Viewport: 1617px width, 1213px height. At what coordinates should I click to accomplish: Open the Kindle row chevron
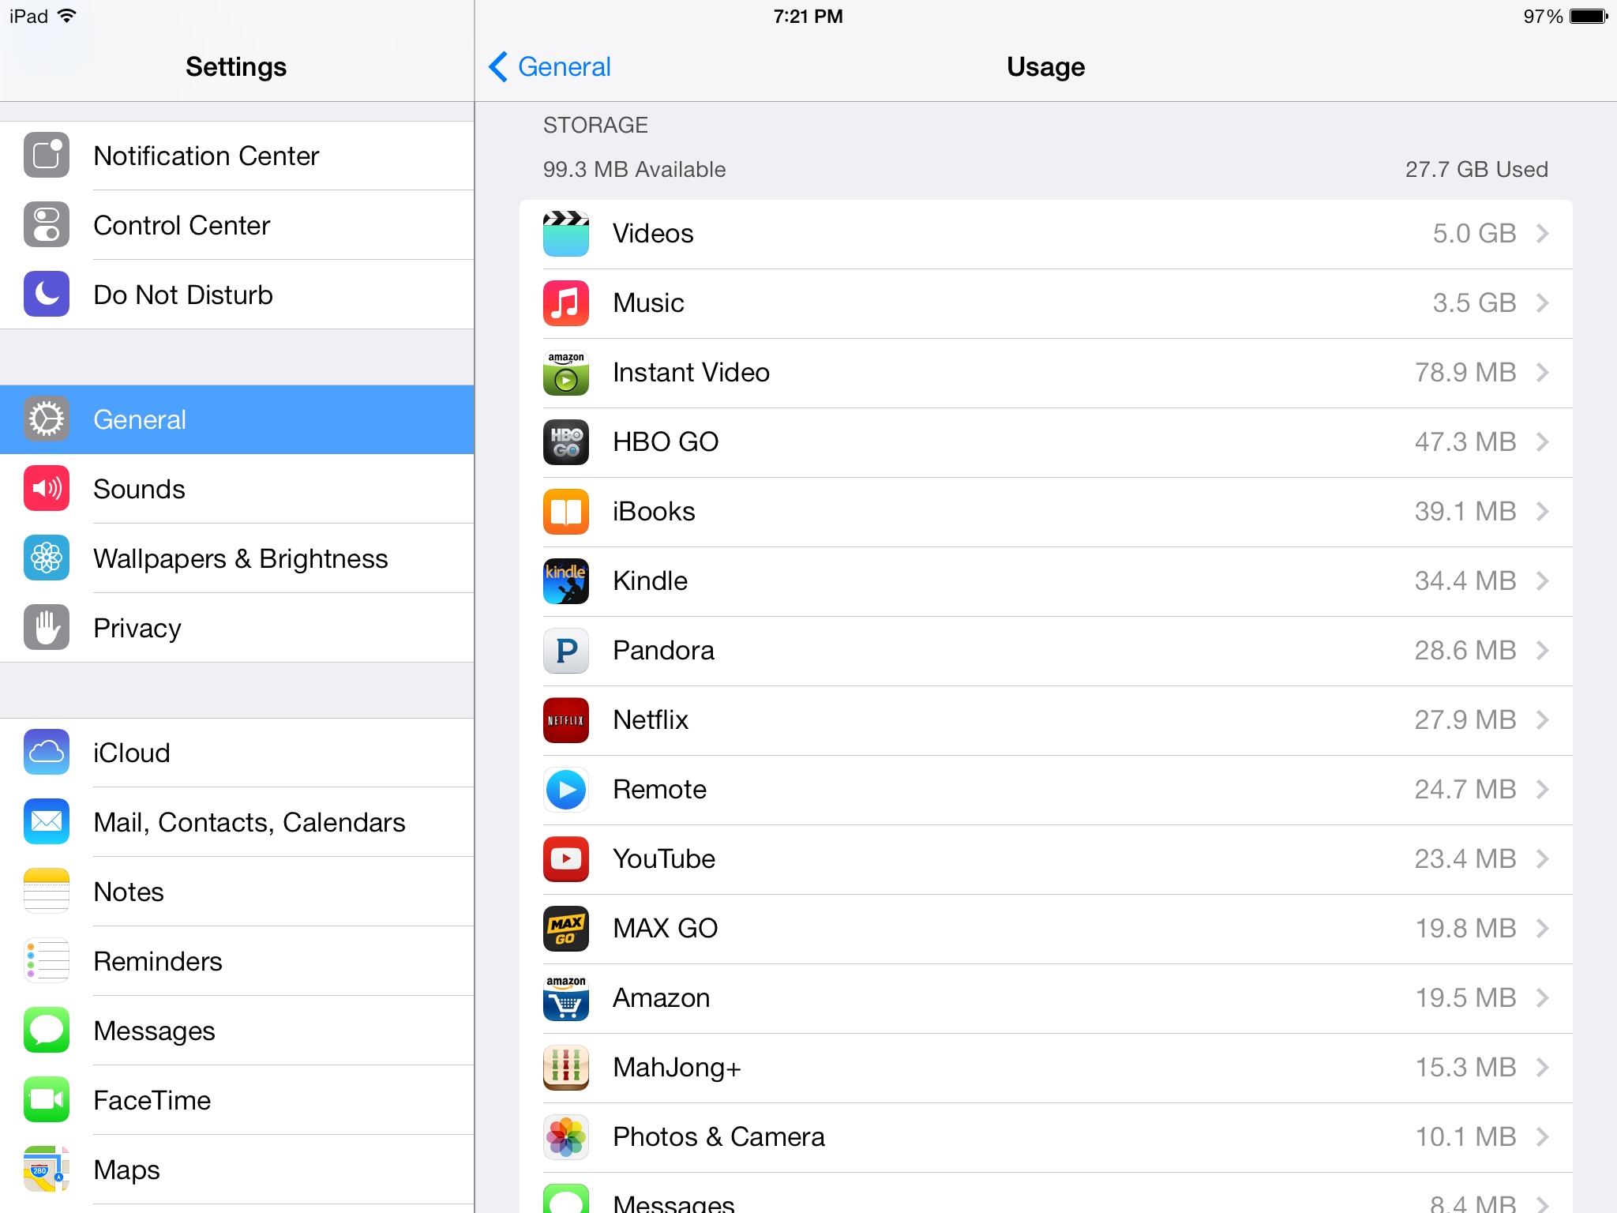1543,581
